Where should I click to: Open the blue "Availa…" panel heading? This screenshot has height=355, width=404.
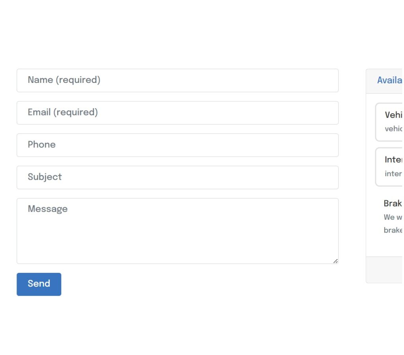pyautogui.click(x=390, y=81)
